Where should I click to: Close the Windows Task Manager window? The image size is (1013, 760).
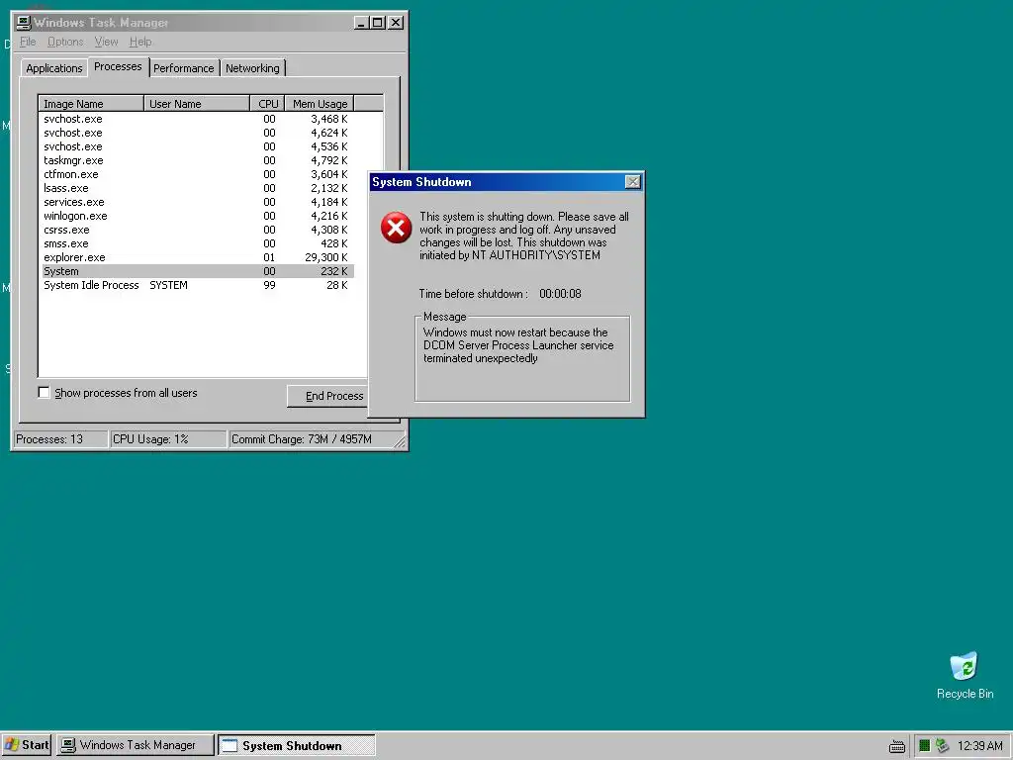(396, 23)
